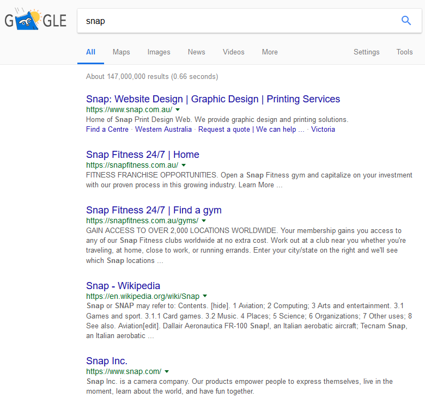Click snippet 'FITNESS FRANCHISE OPPORTUNITIES'

click(x=249, y=180)
